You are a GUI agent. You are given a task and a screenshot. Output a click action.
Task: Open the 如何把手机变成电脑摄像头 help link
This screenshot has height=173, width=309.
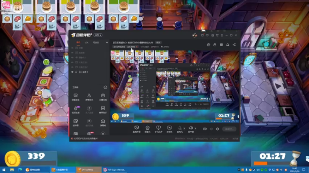(x=86, y=138)
